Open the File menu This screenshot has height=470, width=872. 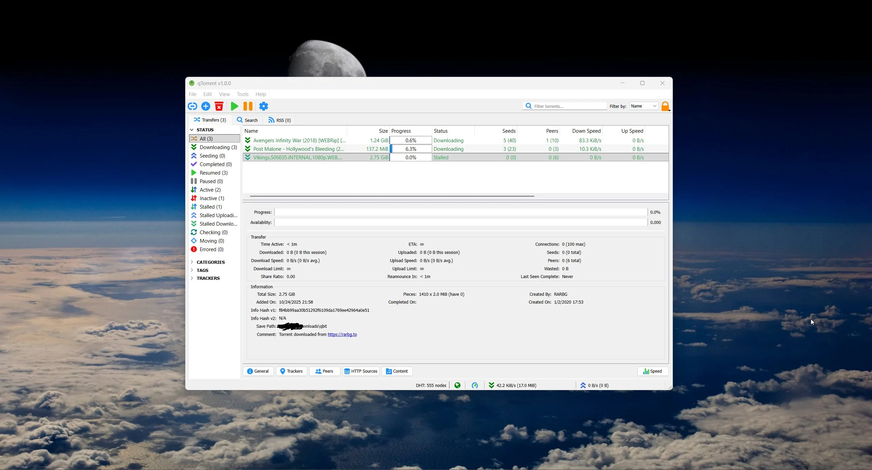(192, 94)
